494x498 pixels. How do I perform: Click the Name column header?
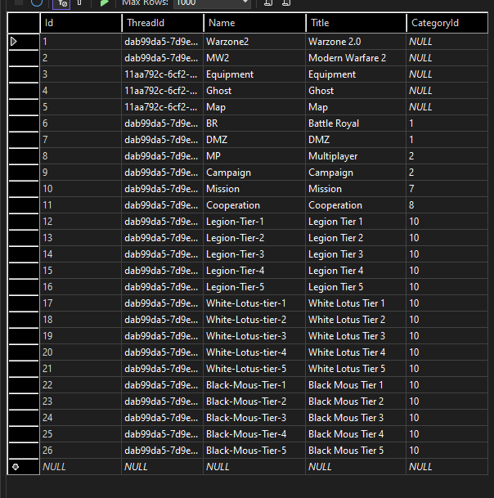(255, 23)
